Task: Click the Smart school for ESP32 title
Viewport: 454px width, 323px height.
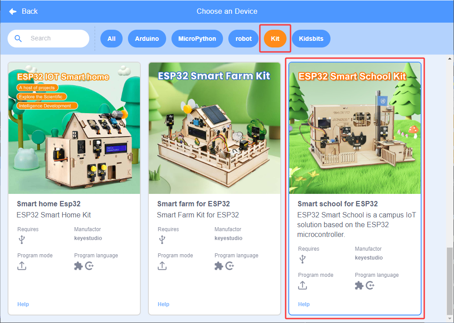Action: (x=338, y=204)
